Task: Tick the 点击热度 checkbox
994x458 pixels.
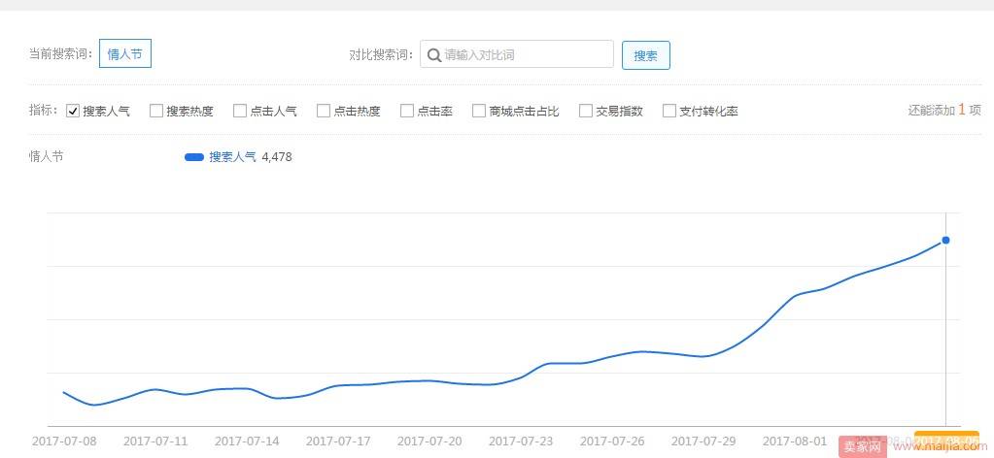Action: point(324,111)
